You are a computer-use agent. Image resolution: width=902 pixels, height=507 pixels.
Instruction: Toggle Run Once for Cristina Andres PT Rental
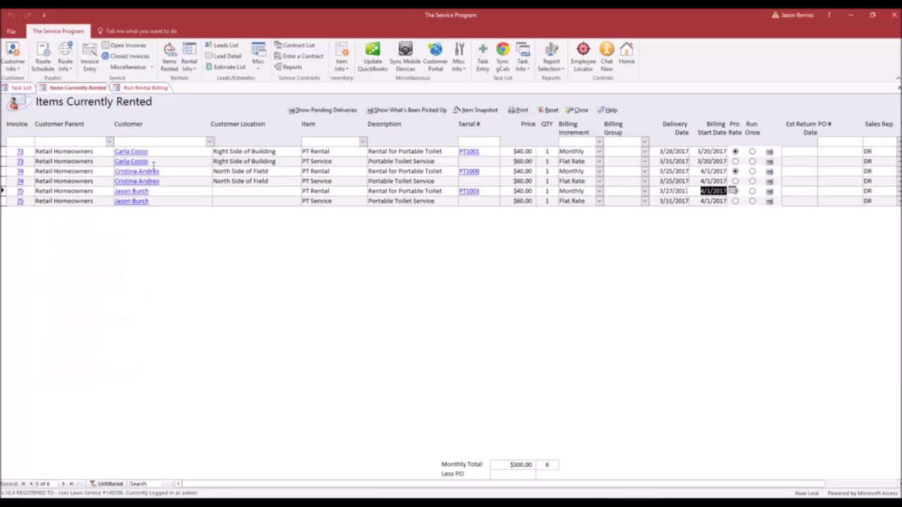752,171
